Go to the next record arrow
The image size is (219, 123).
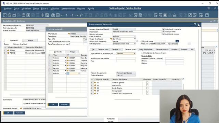(72, 15)
